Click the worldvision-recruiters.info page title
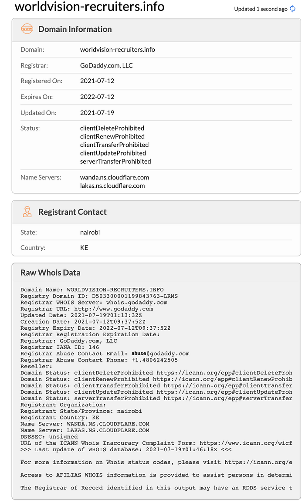The width and height of the screenshot is (305, 503). (x=90, y=7)
